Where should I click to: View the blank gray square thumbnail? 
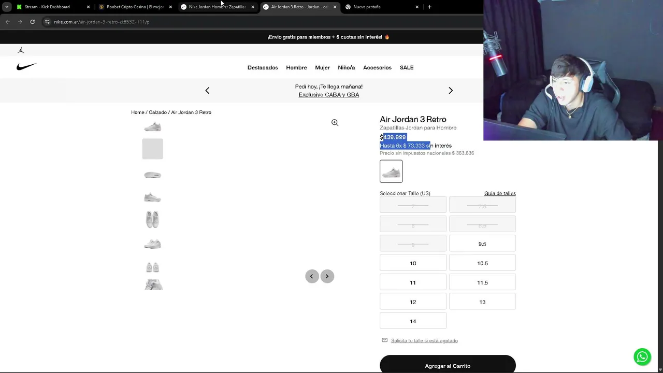152,149
